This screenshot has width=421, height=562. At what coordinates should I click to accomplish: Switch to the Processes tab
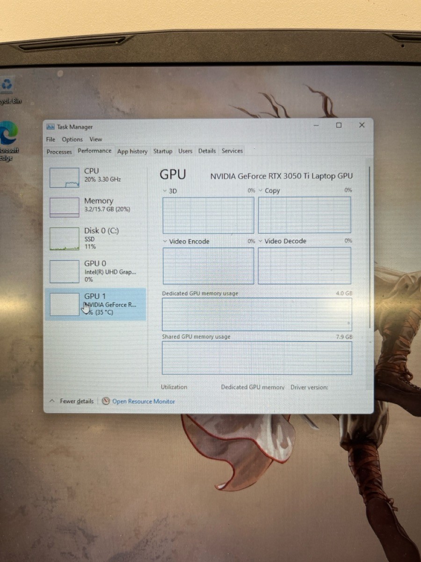(x=59, y=152)
